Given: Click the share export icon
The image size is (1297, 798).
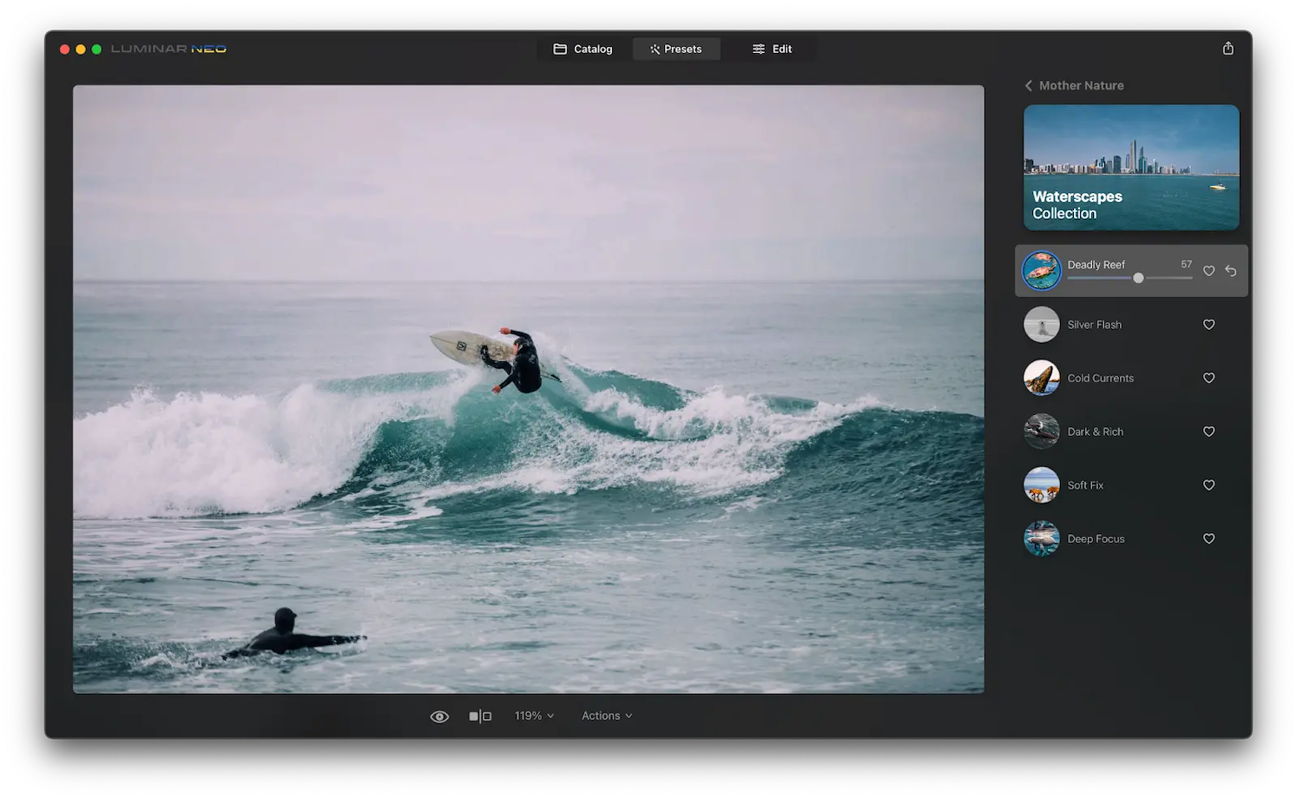Looking at the screenshot, I should coord(1228,49).
